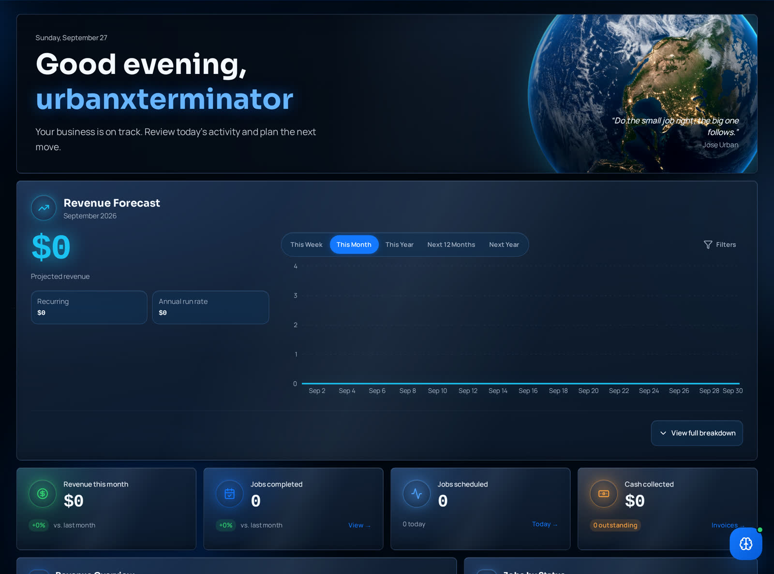774x574 pixels.
Task: Click the Jobs scheduled label
Action: click(462, 484)
